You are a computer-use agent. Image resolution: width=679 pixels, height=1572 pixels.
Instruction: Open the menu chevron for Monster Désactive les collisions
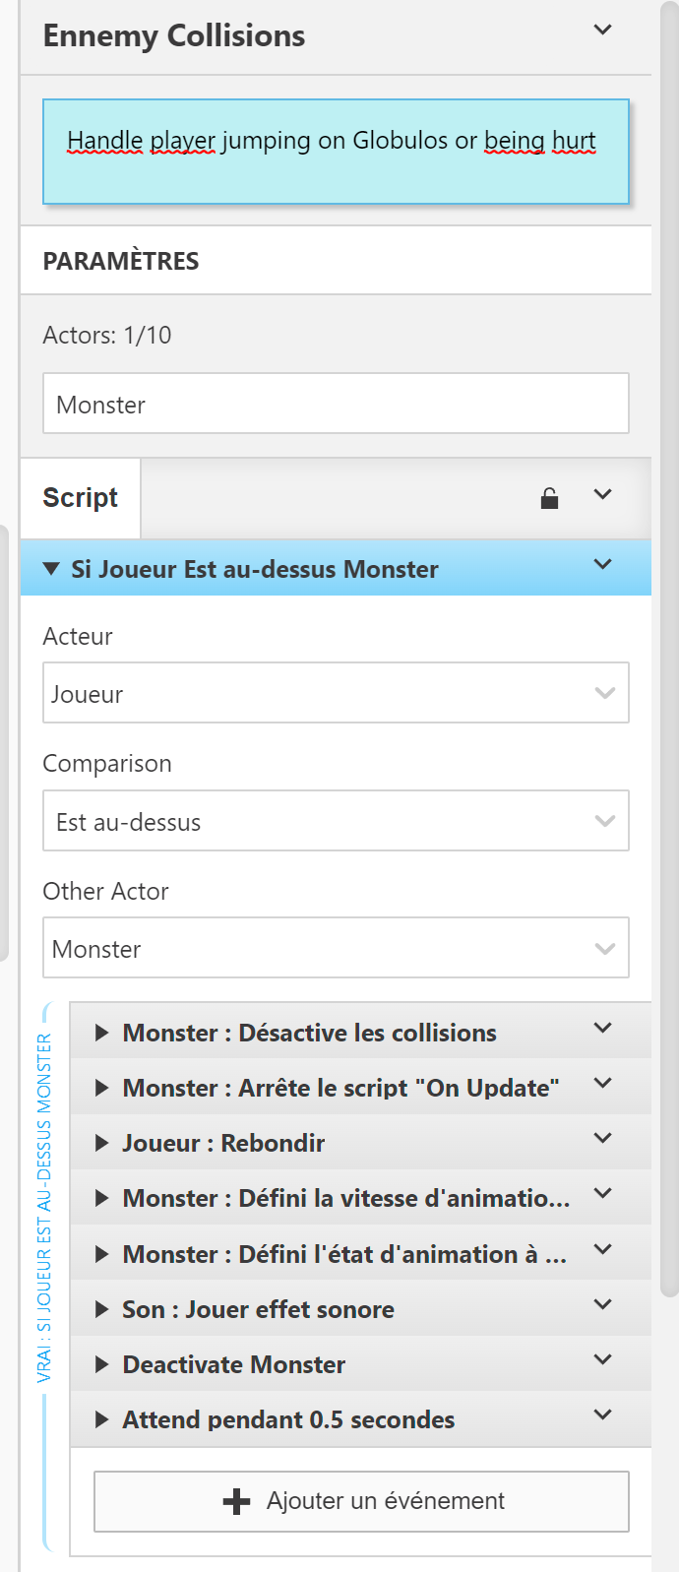603,1029
